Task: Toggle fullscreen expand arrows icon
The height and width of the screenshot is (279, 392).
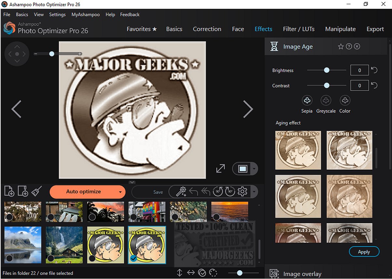Action: click(221, 169)
